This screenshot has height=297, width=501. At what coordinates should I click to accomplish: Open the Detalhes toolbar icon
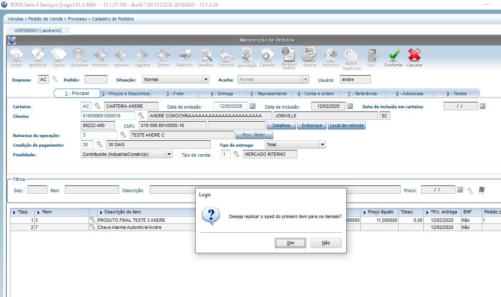point(205,55)
